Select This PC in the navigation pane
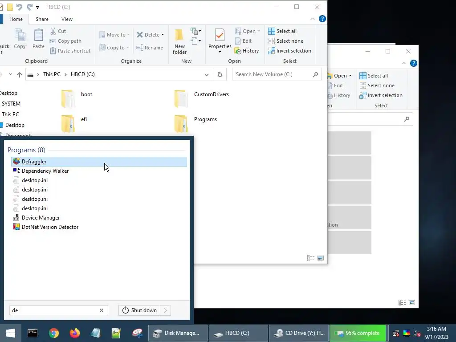 tap(10, 114)
